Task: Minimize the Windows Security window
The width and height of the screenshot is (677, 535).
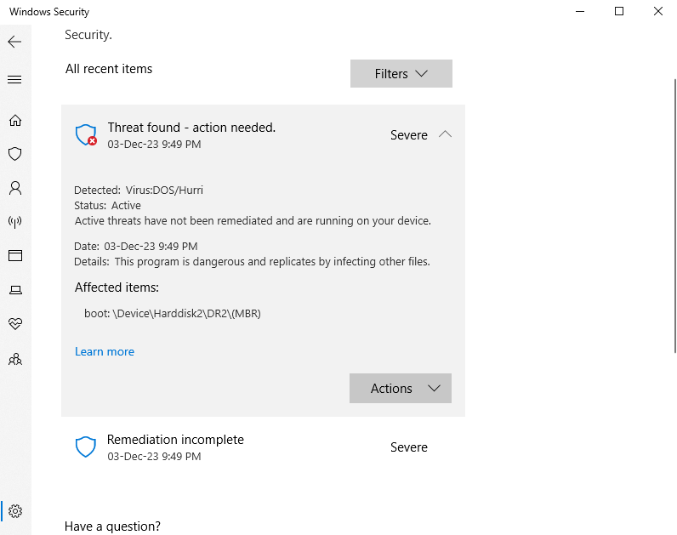Action: [580, 11]
